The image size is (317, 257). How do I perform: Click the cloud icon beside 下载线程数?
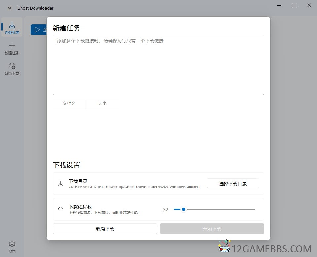tap(61, 209)
